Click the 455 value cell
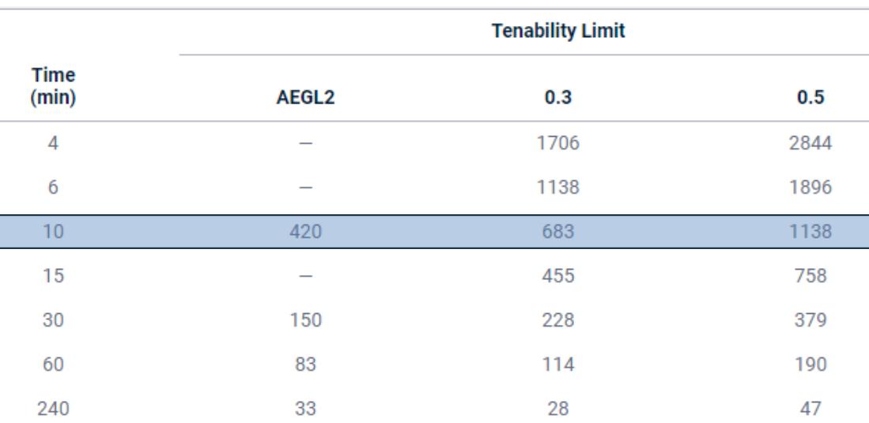 [x=558, y=275]
